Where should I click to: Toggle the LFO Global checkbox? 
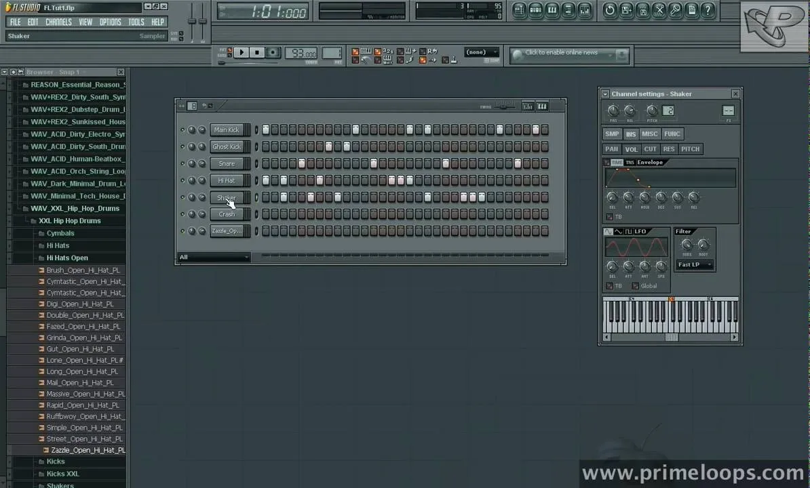[636, 286]
